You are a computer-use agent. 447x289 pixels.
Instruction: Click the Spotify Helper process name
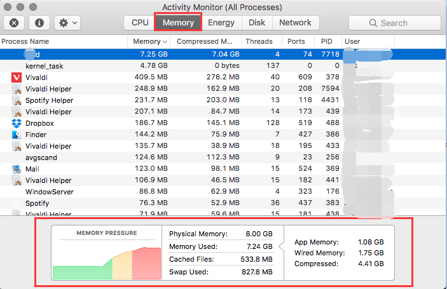(x=49, y=100)
